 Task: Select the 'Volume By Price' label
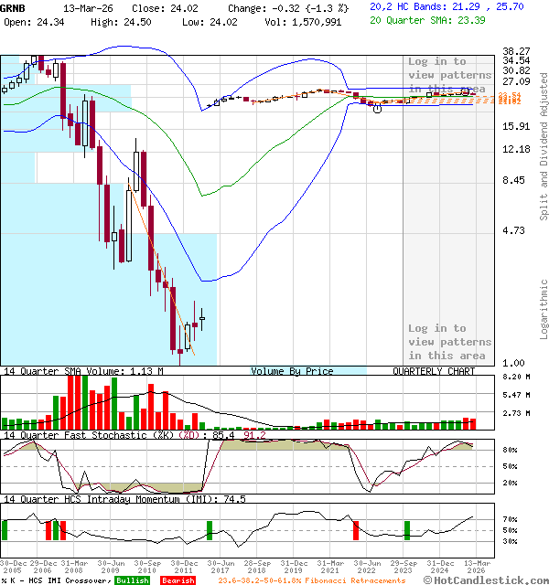coord(292,371)
